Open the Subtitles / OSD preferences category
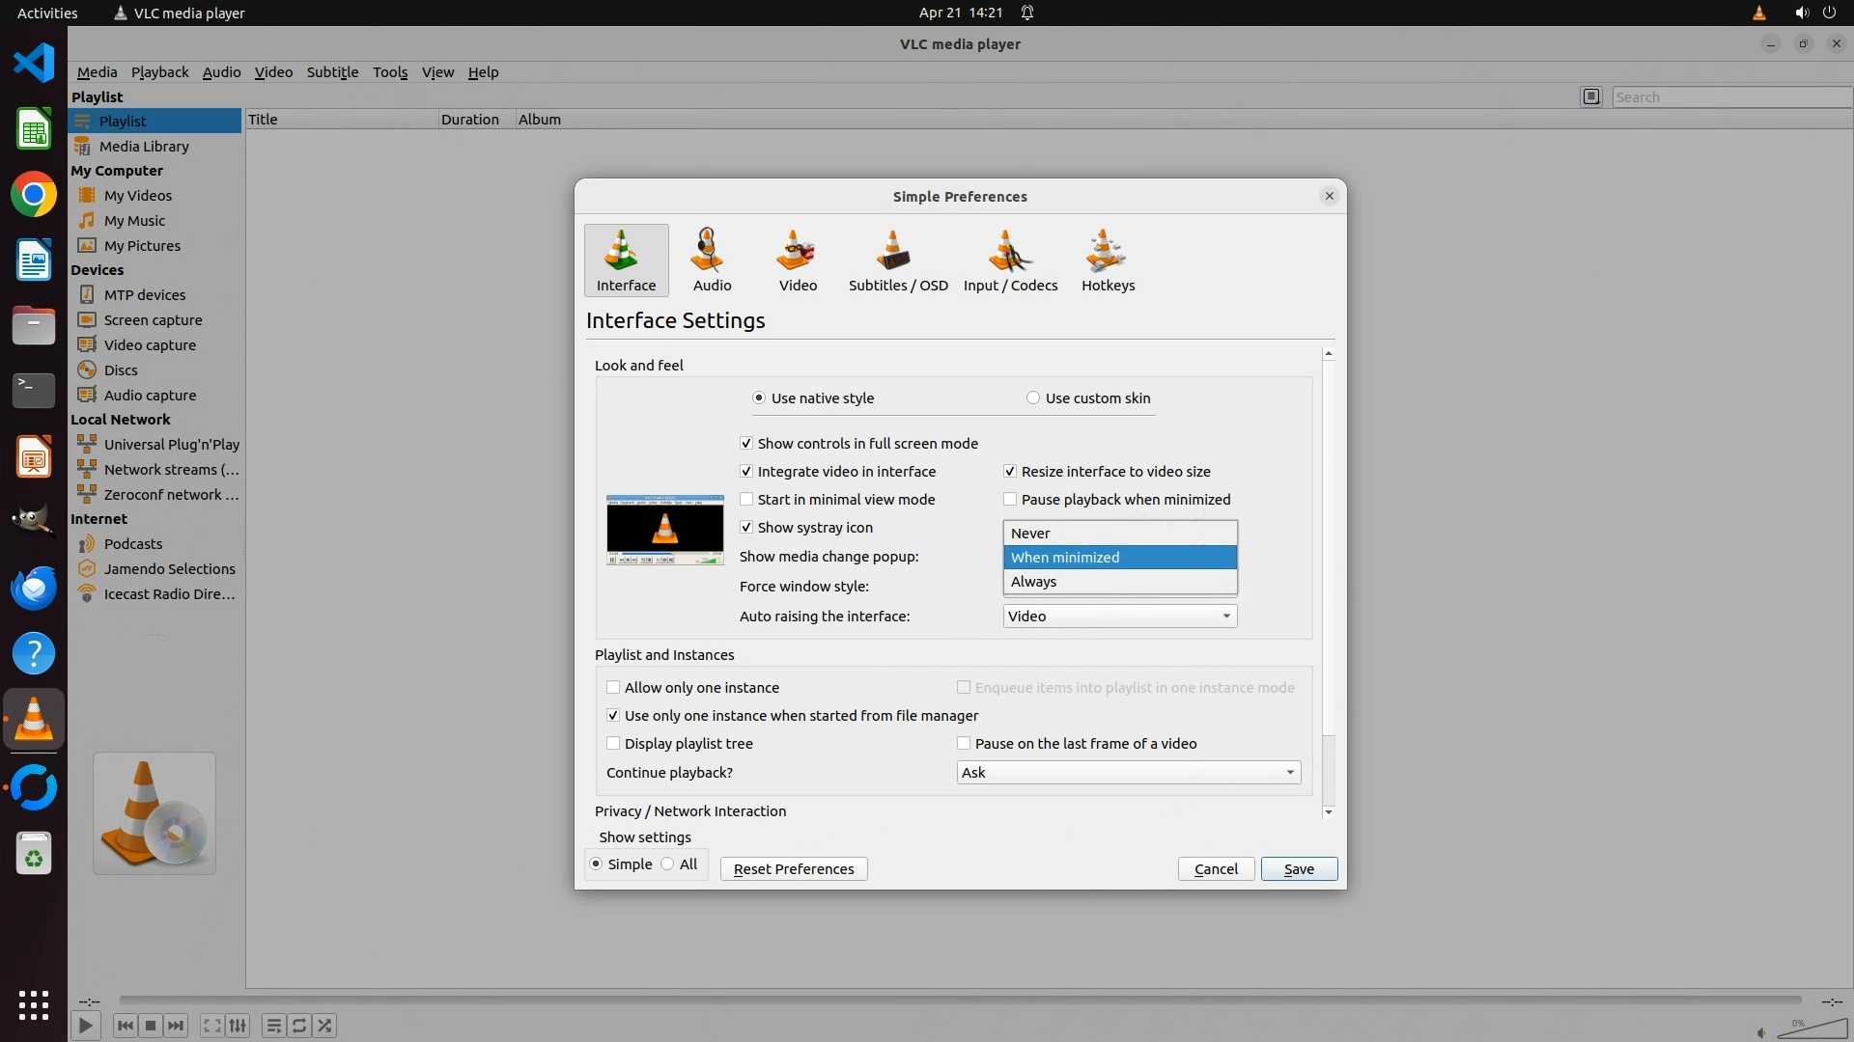 (897, 260)
